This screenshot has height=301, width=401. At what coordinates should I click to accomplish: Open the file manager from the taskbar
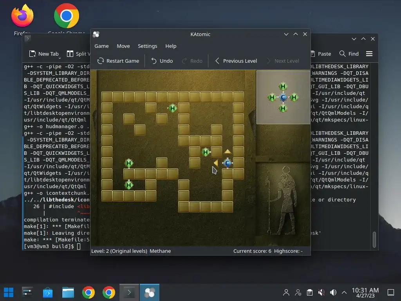pyautogui.click(x=68, y=292)
